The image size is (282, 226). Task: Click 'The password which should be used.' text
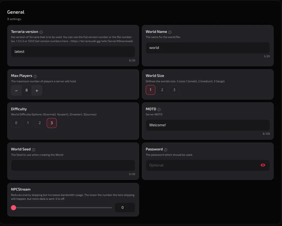click(x=169, y=155)
